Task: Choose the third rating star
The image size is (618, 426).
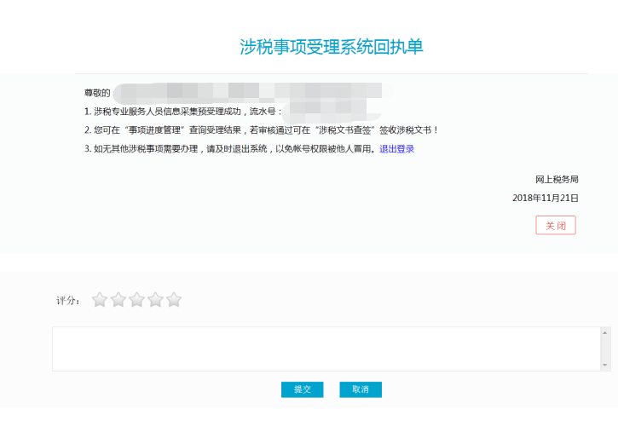Action: click(x=136, y=300)
